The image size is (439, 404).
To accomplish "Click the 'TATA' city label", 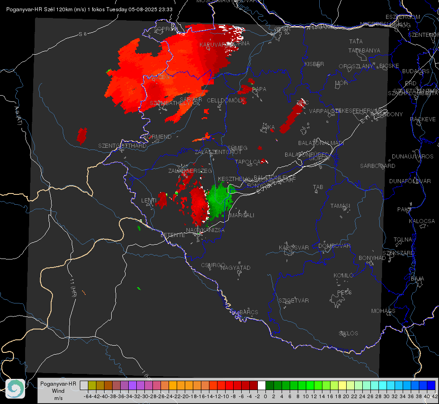I will coord(356,41).
